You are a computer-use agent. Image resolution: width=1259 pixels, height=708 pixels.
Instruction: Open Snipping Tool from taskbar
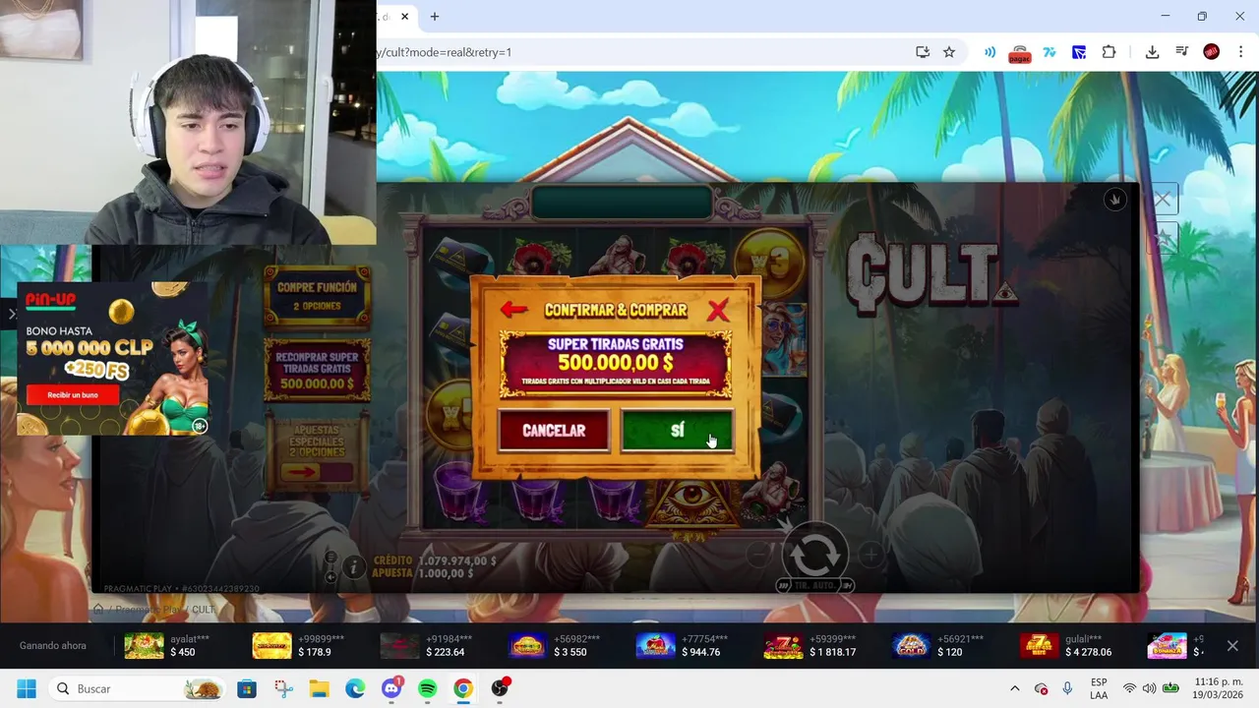(x=283, y=688)
